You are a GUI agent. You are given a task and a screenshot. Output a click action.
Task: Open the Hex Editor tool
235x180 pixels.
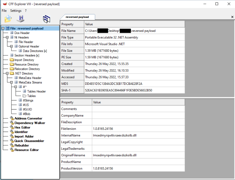[x=22, y=127]
